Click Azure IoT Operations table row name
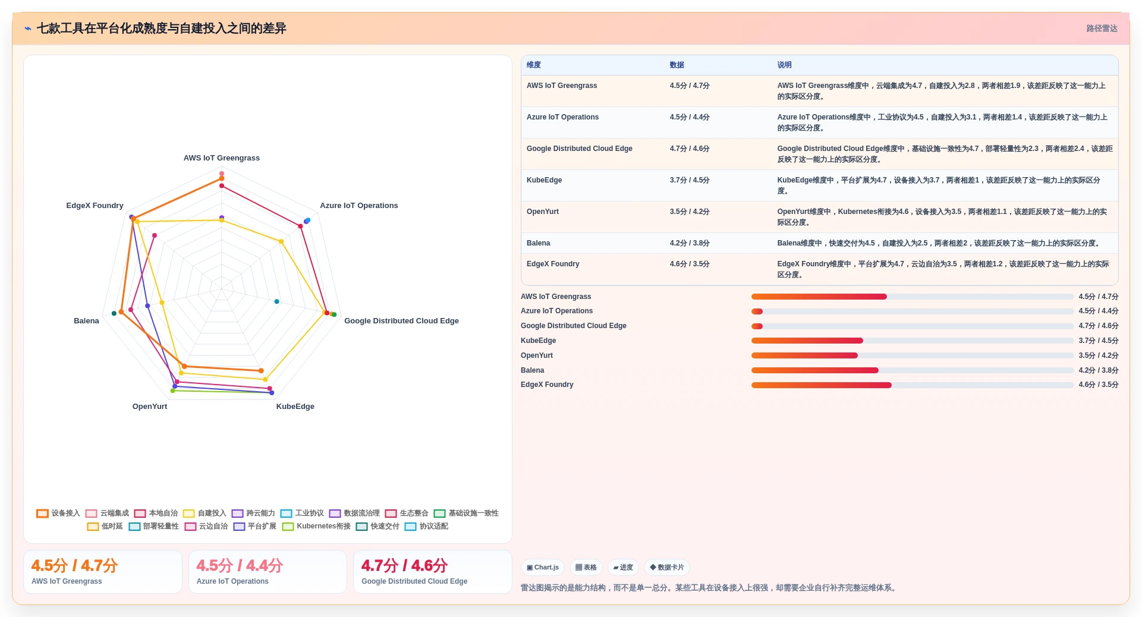This screenshot has height=617, width=1142. click(562, 117)
